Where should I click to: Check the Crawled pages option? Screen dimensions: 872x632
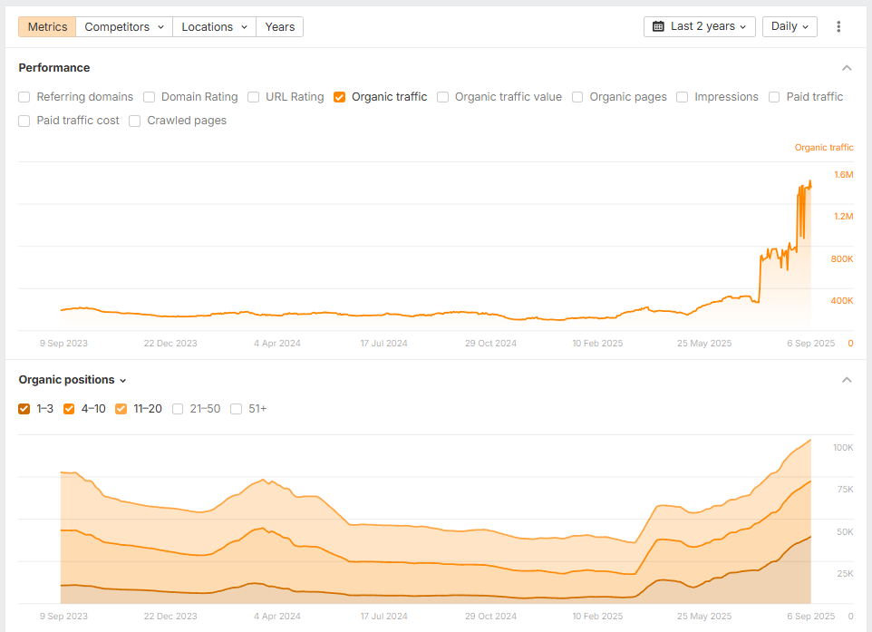coord(135,121)
